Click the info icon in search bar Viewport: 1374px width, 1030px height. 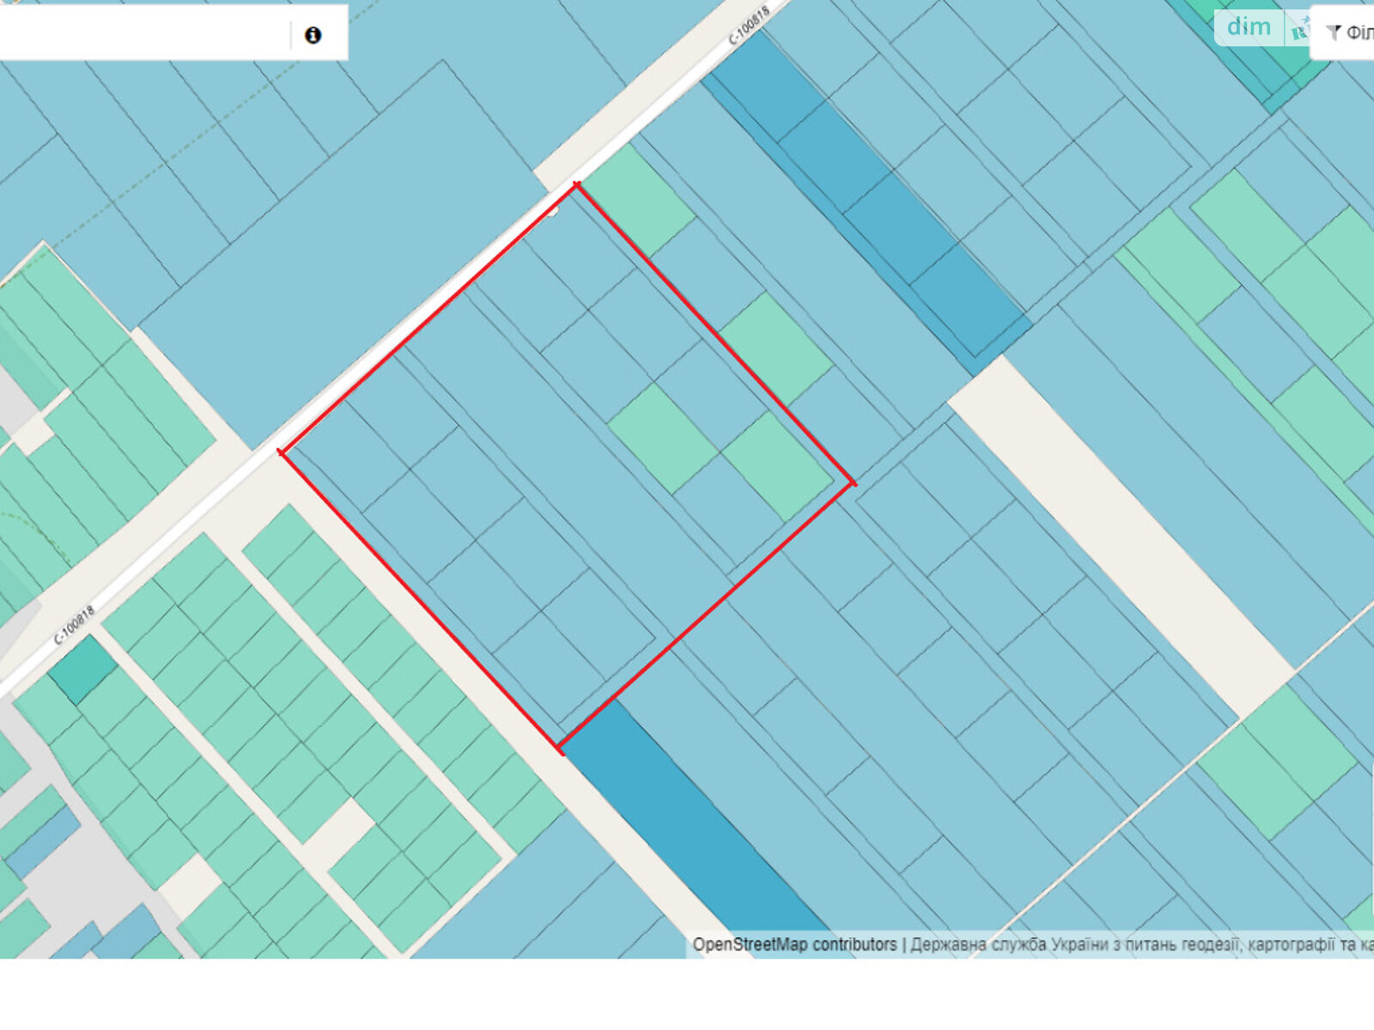pos(313,35)
